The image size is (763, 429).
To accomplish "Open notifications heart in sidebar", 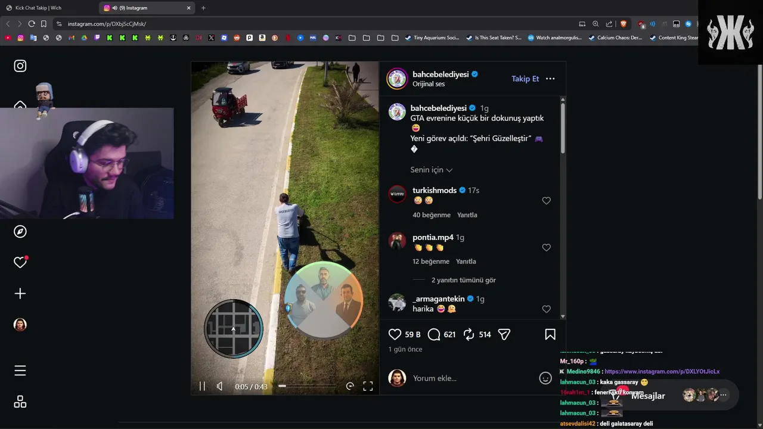I will [20, 262].
